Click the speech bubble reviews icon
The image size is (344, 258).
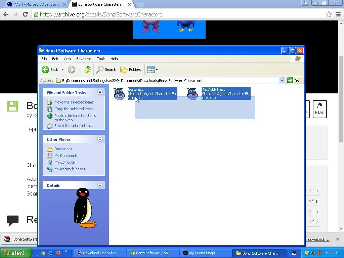coord(13,220)
